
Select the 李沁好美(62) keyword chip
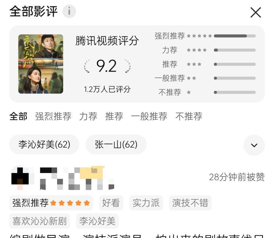44,144
